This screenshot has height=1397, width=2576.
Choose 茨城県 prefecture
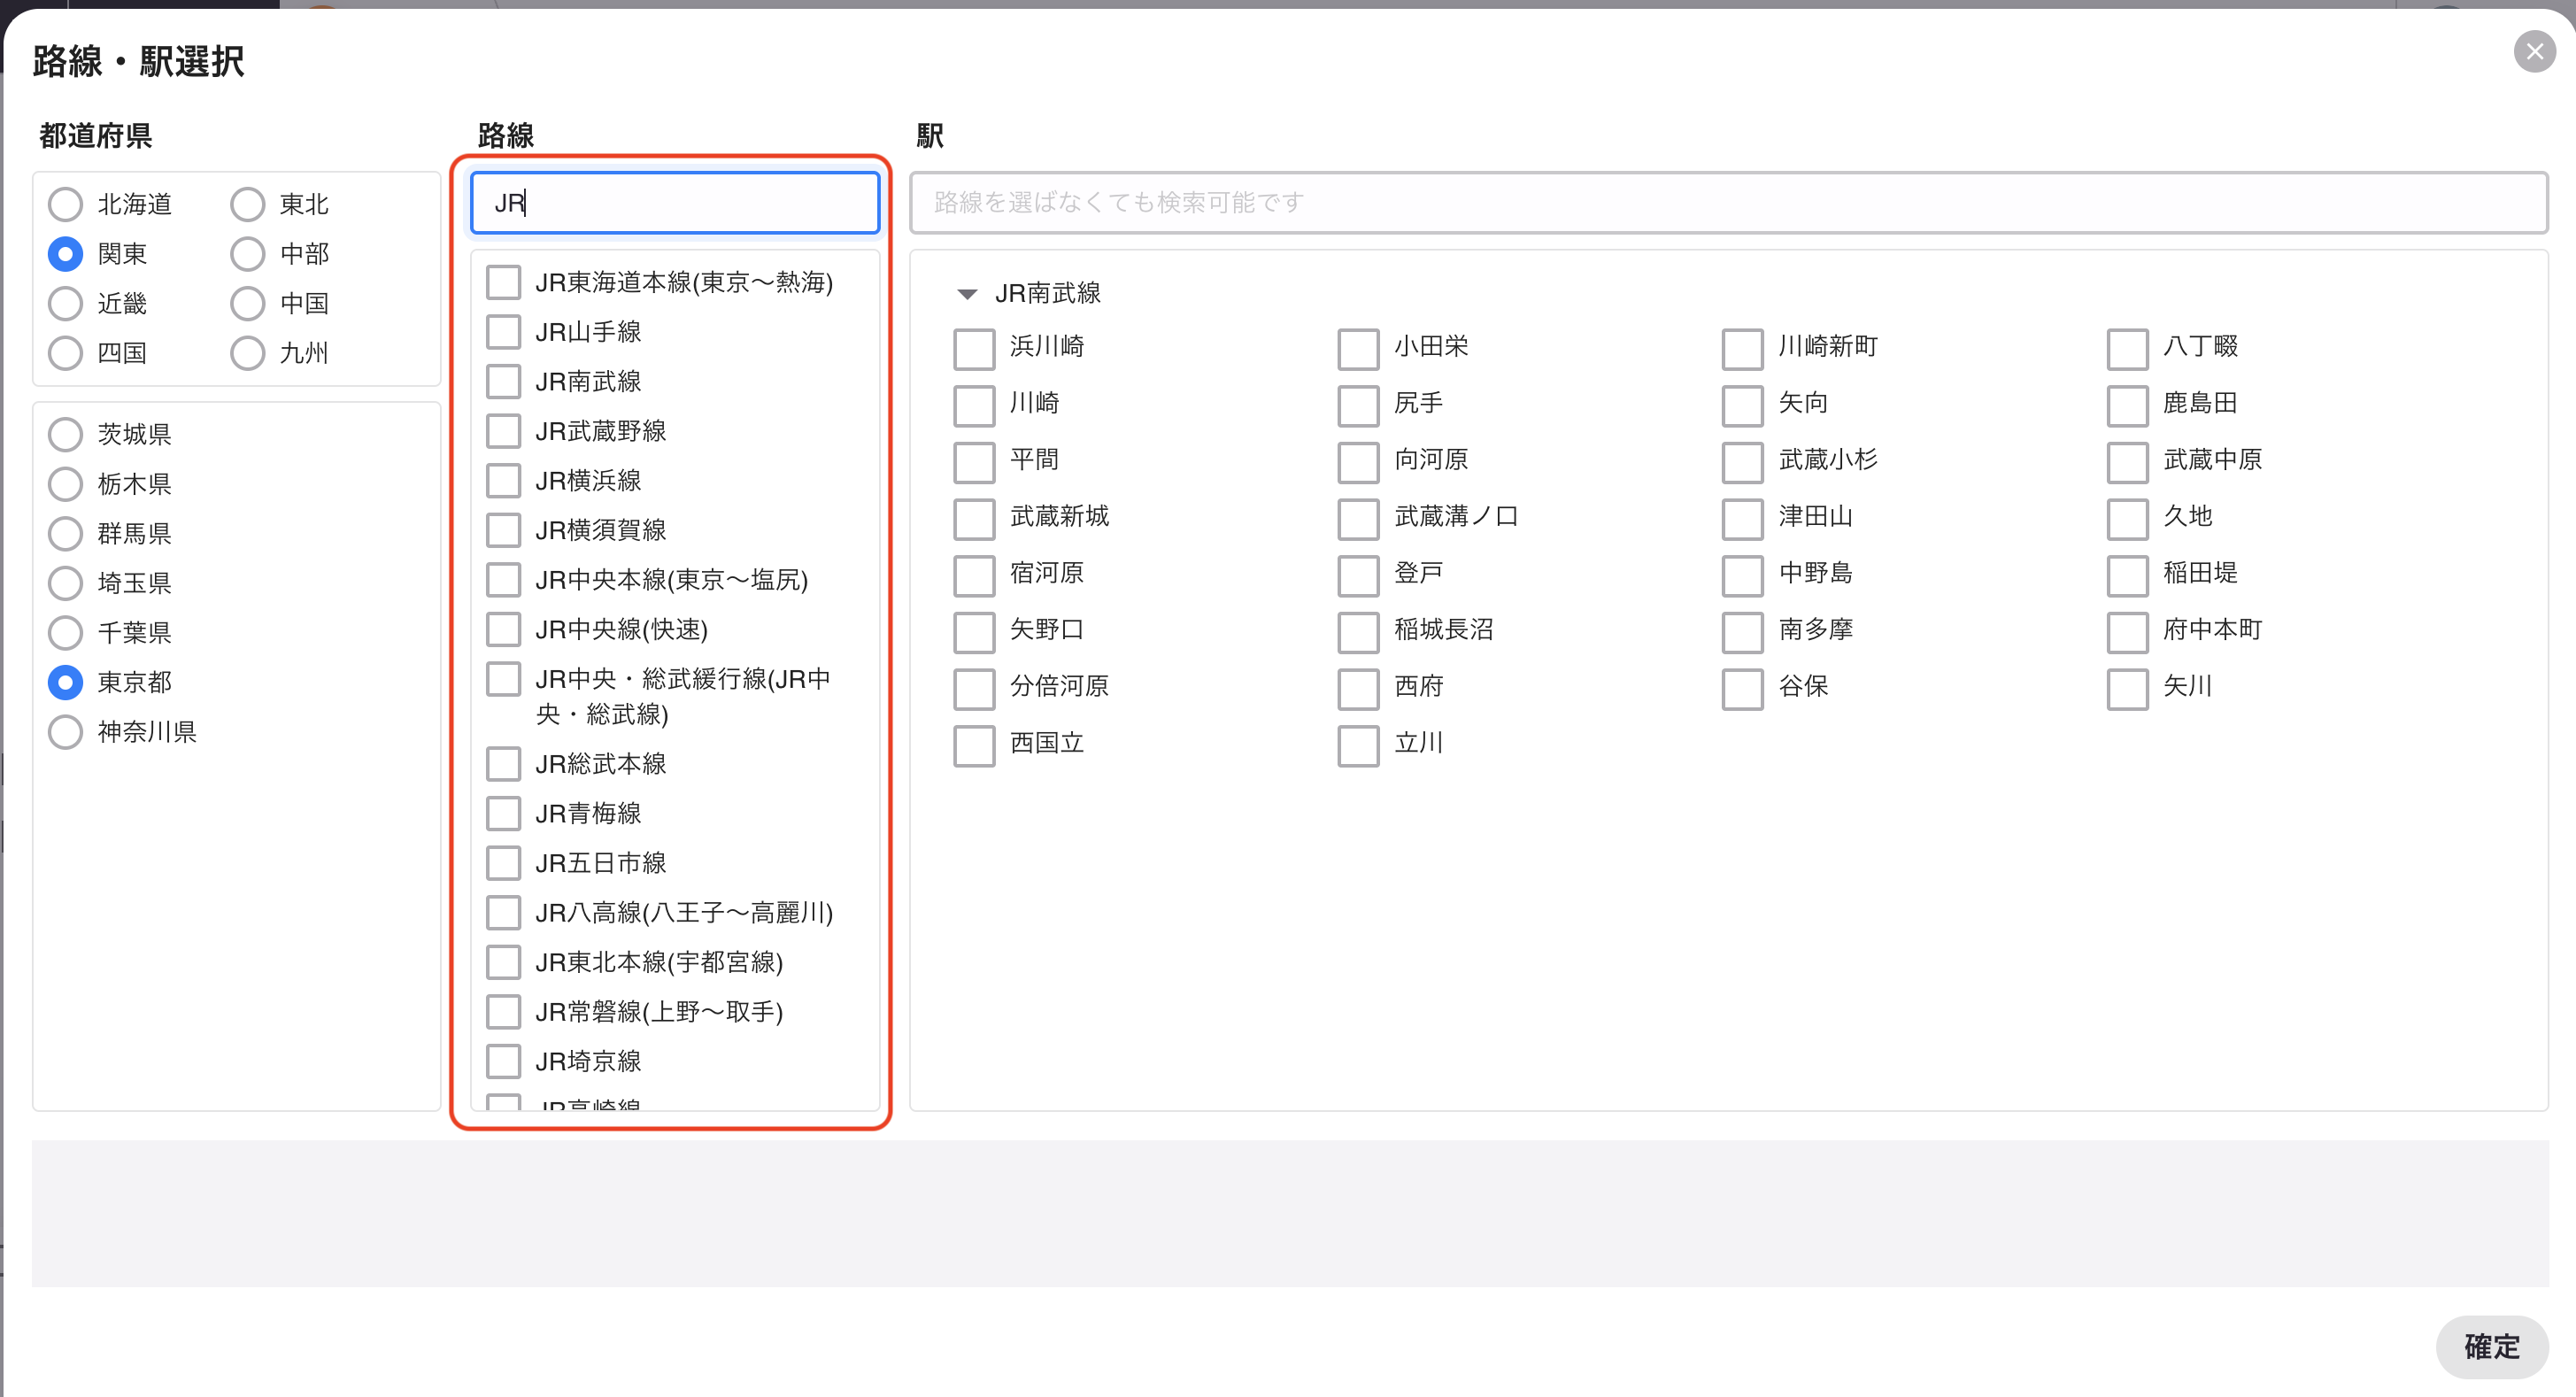(x=65, y=434)
